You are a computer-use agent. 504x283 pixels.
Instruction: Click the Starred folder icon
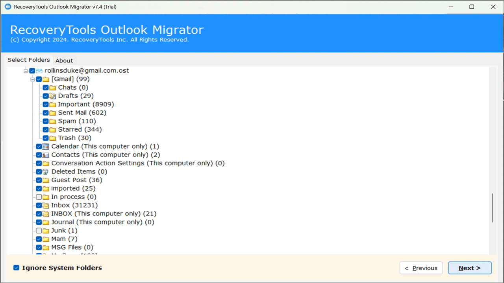point(53,130)
